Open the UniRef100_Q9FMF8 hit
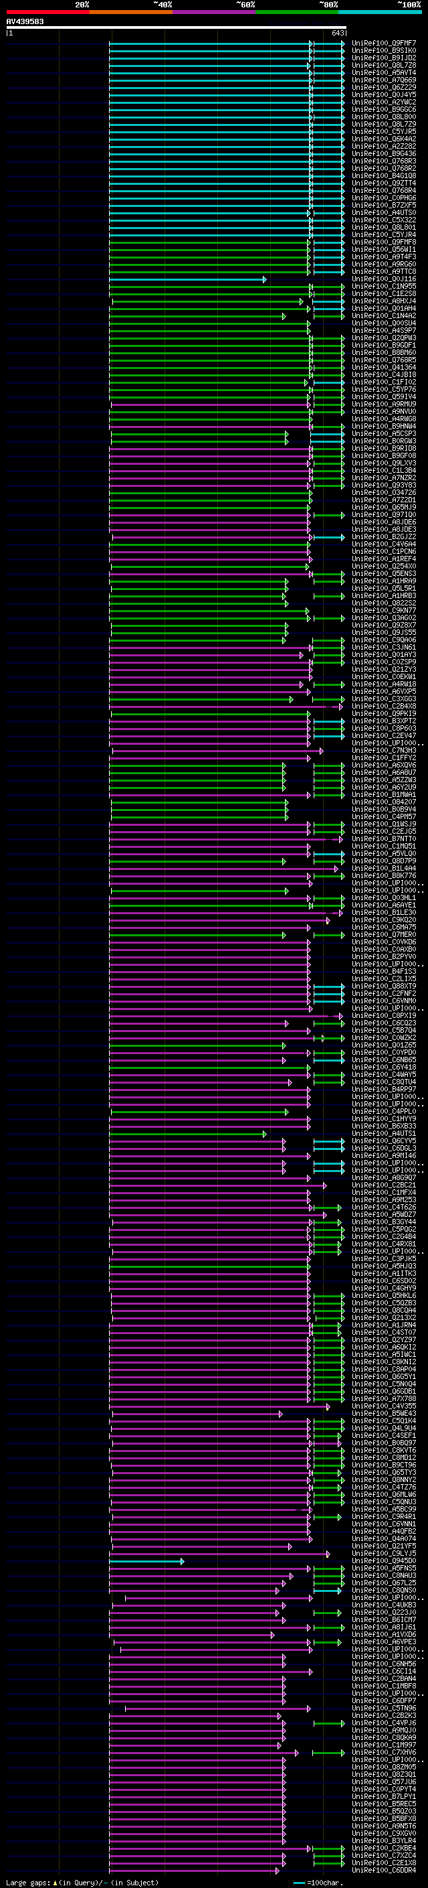This screenshot has width=428, height=1888. point(384,242)
